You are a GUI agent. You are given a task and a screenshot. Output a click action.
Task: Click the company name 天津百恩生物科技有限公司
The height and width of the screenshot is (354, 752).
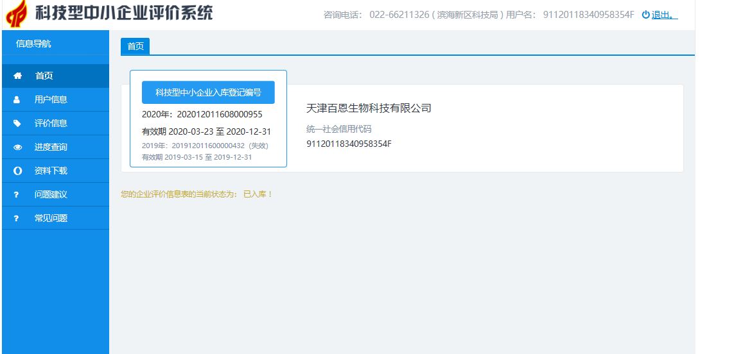click(369, 108)
